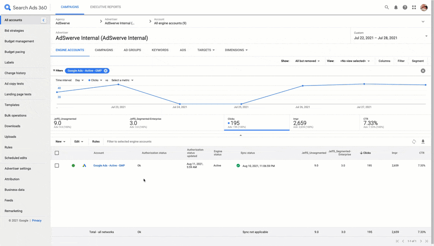Screen dimensions: 434x246
Task: Select the CTR 7.33% summary scorecard
Action: tap(395, 123)
